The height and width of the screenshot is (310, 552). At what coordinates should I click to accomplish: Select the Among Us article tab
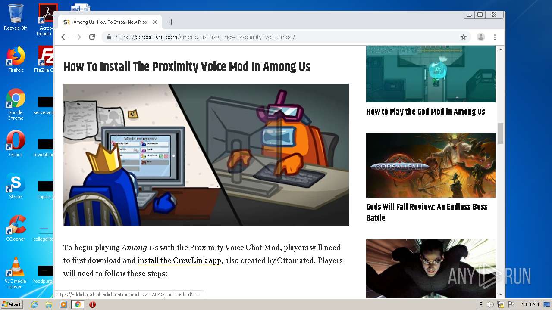pos(110,22)
